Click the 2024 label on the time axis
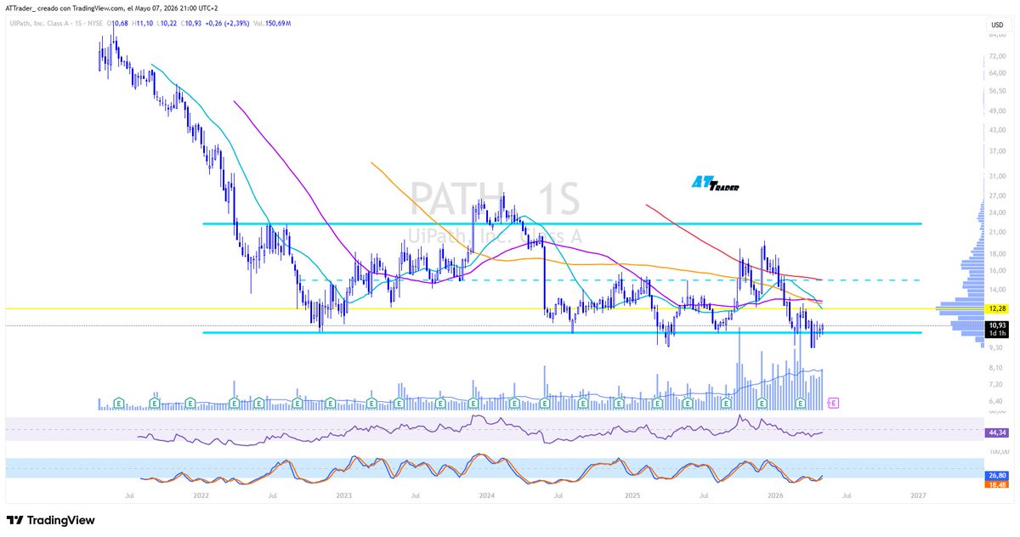1020x537 pixels. (x=487, y=495)
